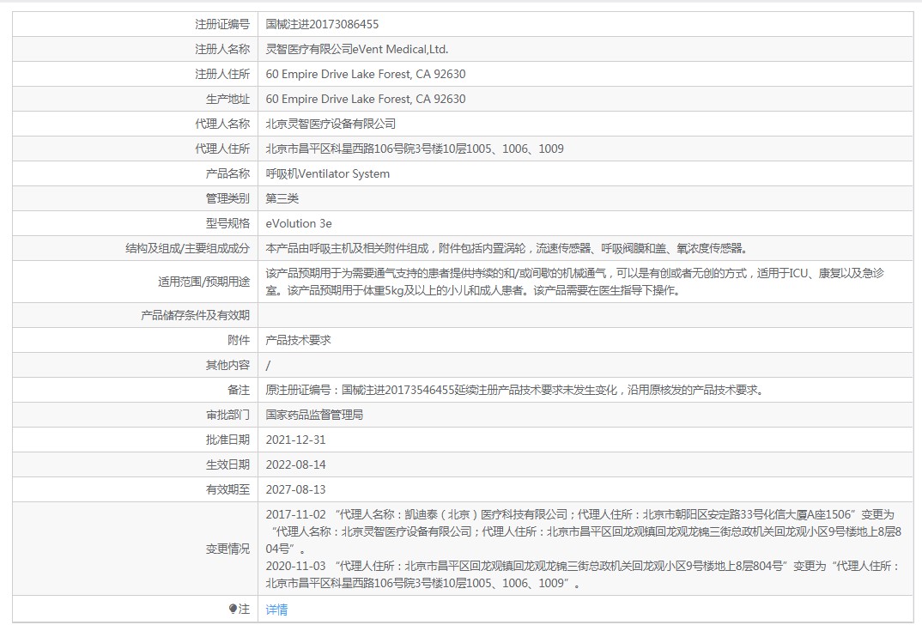The image size is (922, 625).
Task: Click the 代理人住所 address in Changping
Action: (x=415, y=149)
